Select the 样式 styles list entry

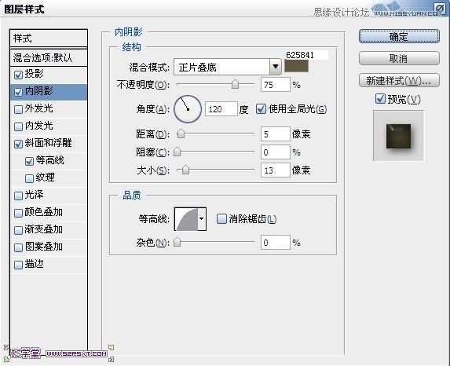pos(49,38)
